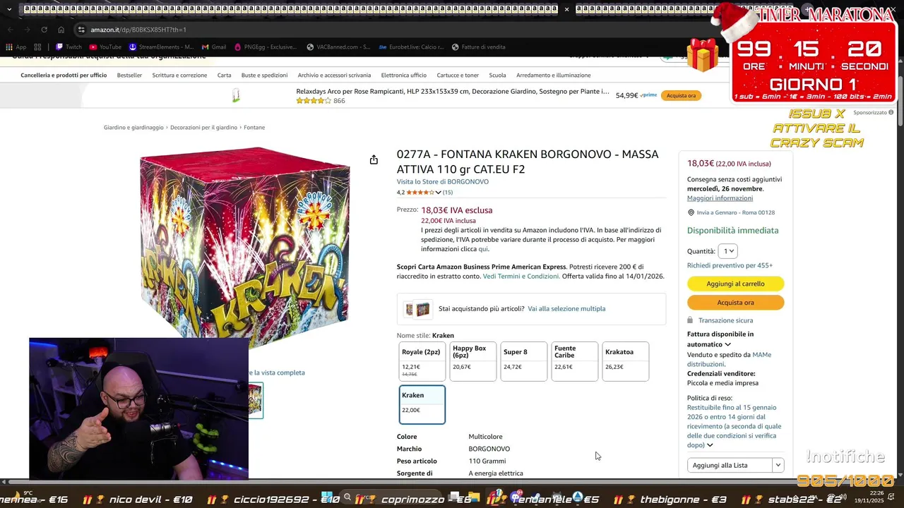Expand the 4,2 star rating dropdown

pos(438,193)
